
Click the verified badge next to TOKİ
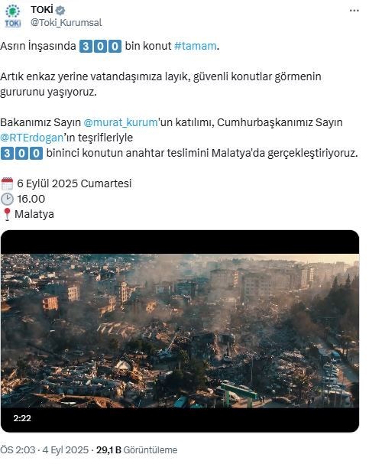60,11
